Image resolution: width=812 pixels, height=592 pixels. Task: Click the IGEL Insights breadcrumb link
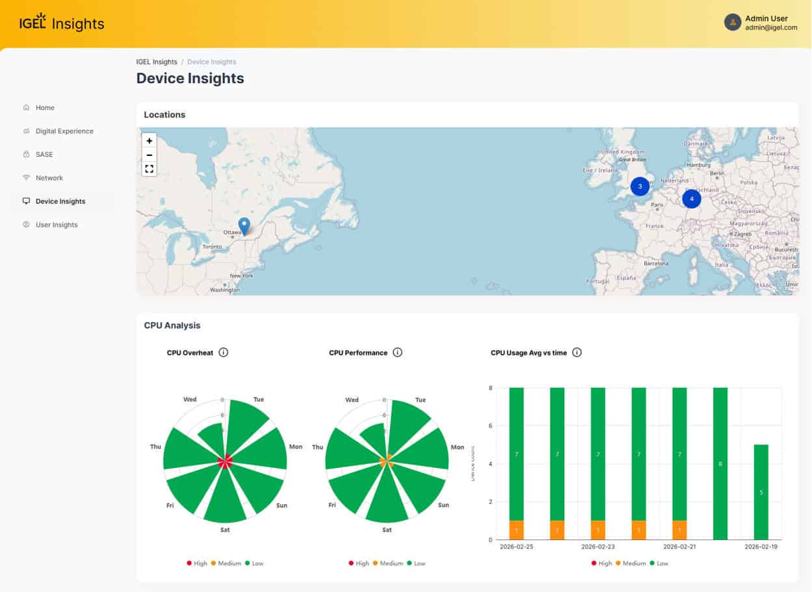157,62
